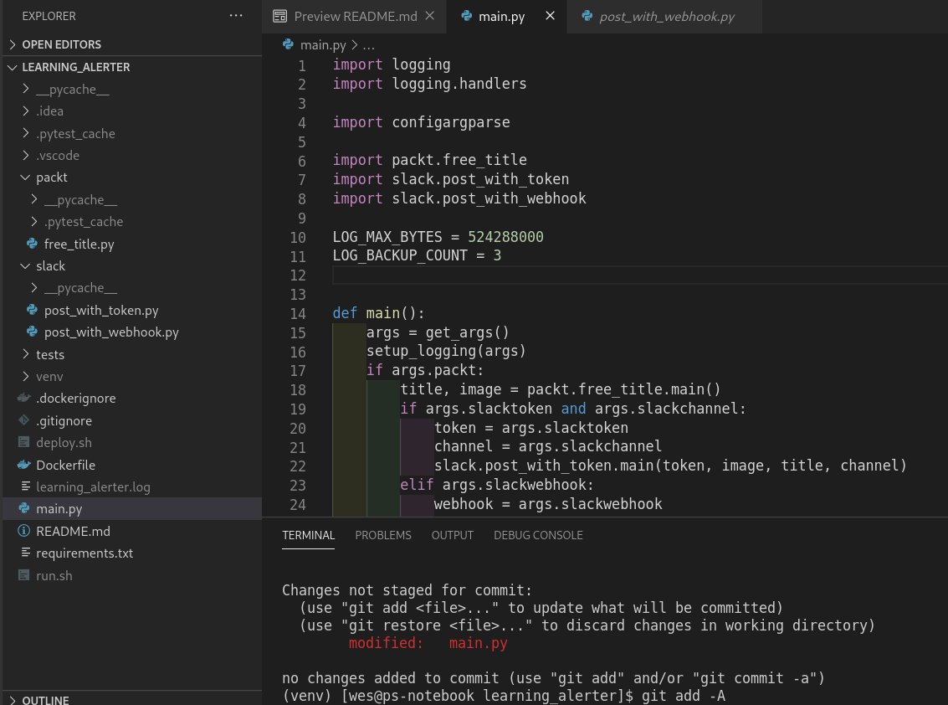Image resolution: width=948 pixels, height=705 pixels.
Task: Expand the OUTLINE section
Action: point(13,699)
